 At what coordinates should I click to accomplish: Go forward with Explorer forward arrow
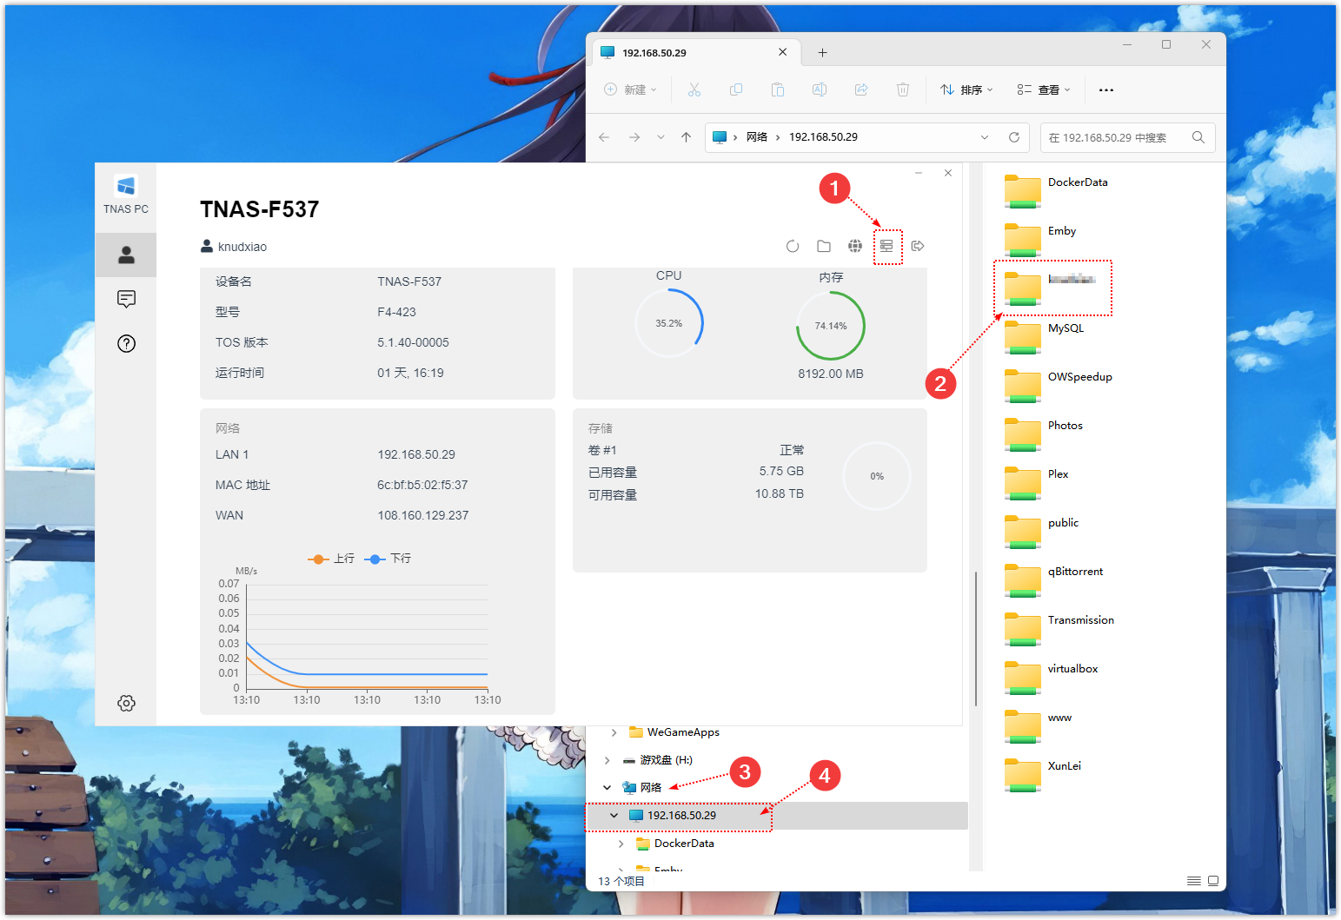[x=634, y=137]
